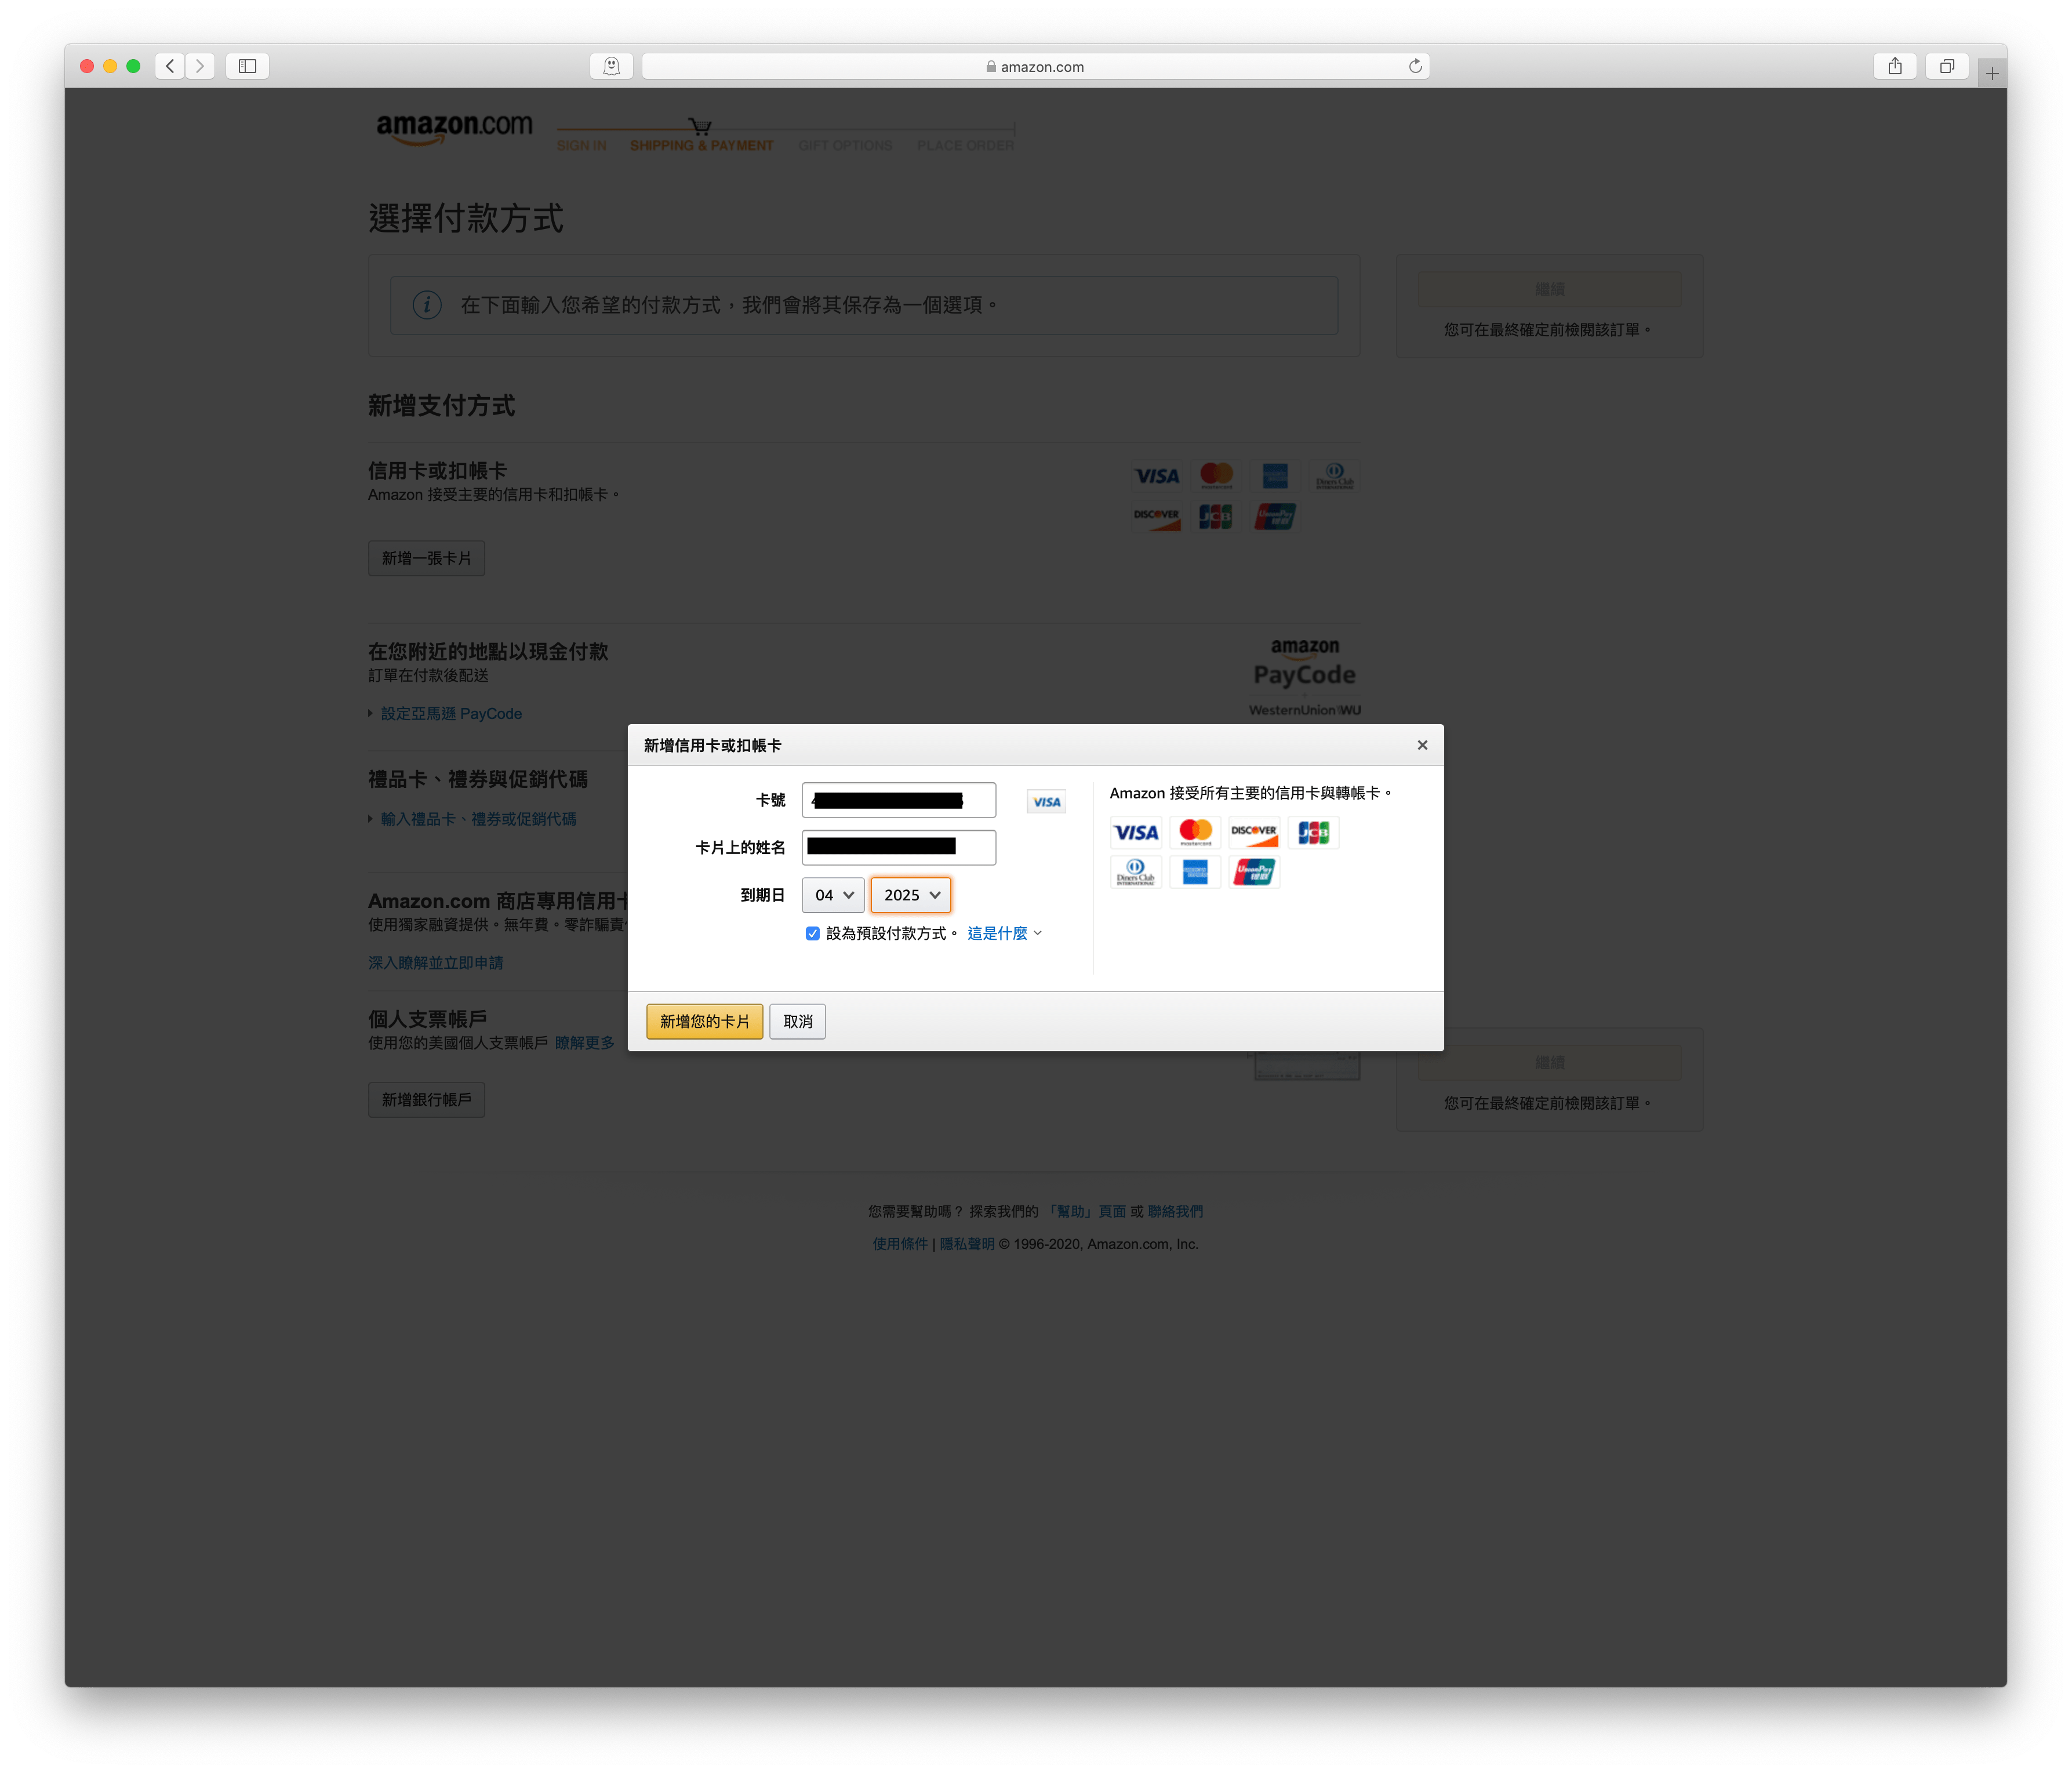Show all tabs overview button

[x=1947, y=66]
